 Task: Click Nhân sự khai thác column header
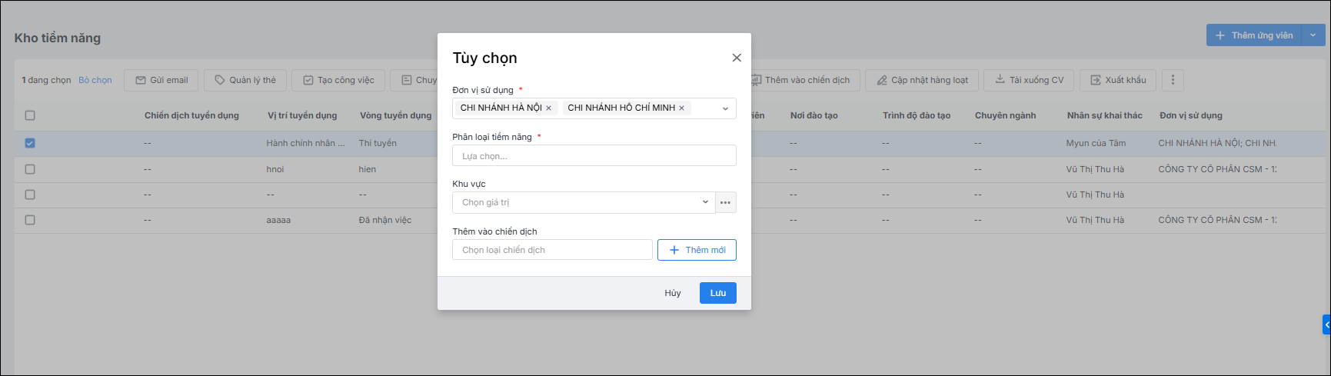tap(1104, 115)
